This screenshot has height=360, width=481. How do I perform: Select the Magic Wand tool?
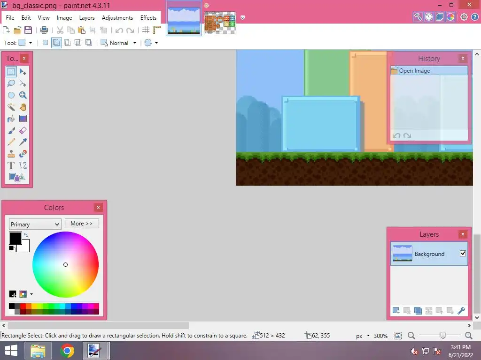[x=11, y=107]
